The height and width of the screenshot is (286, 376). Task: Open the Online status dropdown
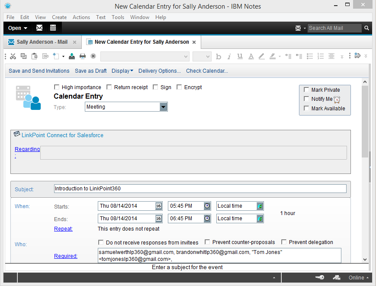click(359, 278)
